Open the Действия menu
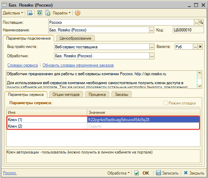Screen dimensions: 208x178 (x=13, y=13)
